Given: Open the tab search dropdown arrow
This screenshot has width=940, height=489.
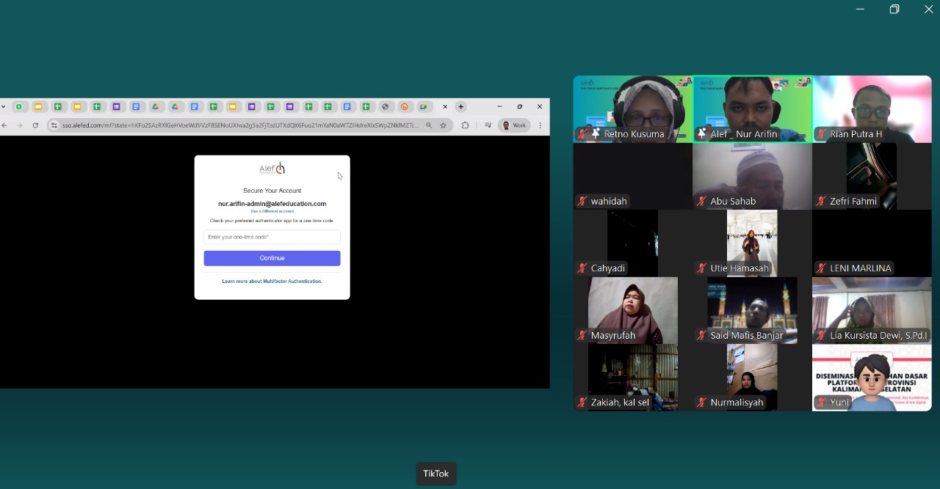Looking at the screenshot, I should pos(4,107).
